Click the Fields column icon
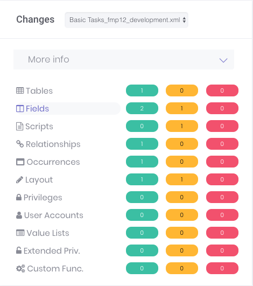 tap(20, 108)
